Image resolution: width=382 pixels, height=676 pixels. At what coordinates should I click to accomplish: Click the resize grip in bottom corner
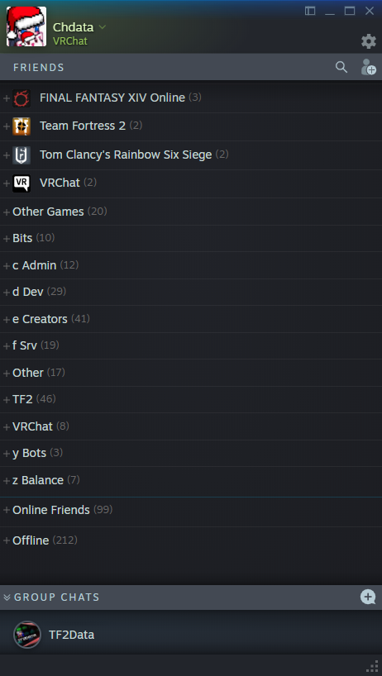coord(372,667)
